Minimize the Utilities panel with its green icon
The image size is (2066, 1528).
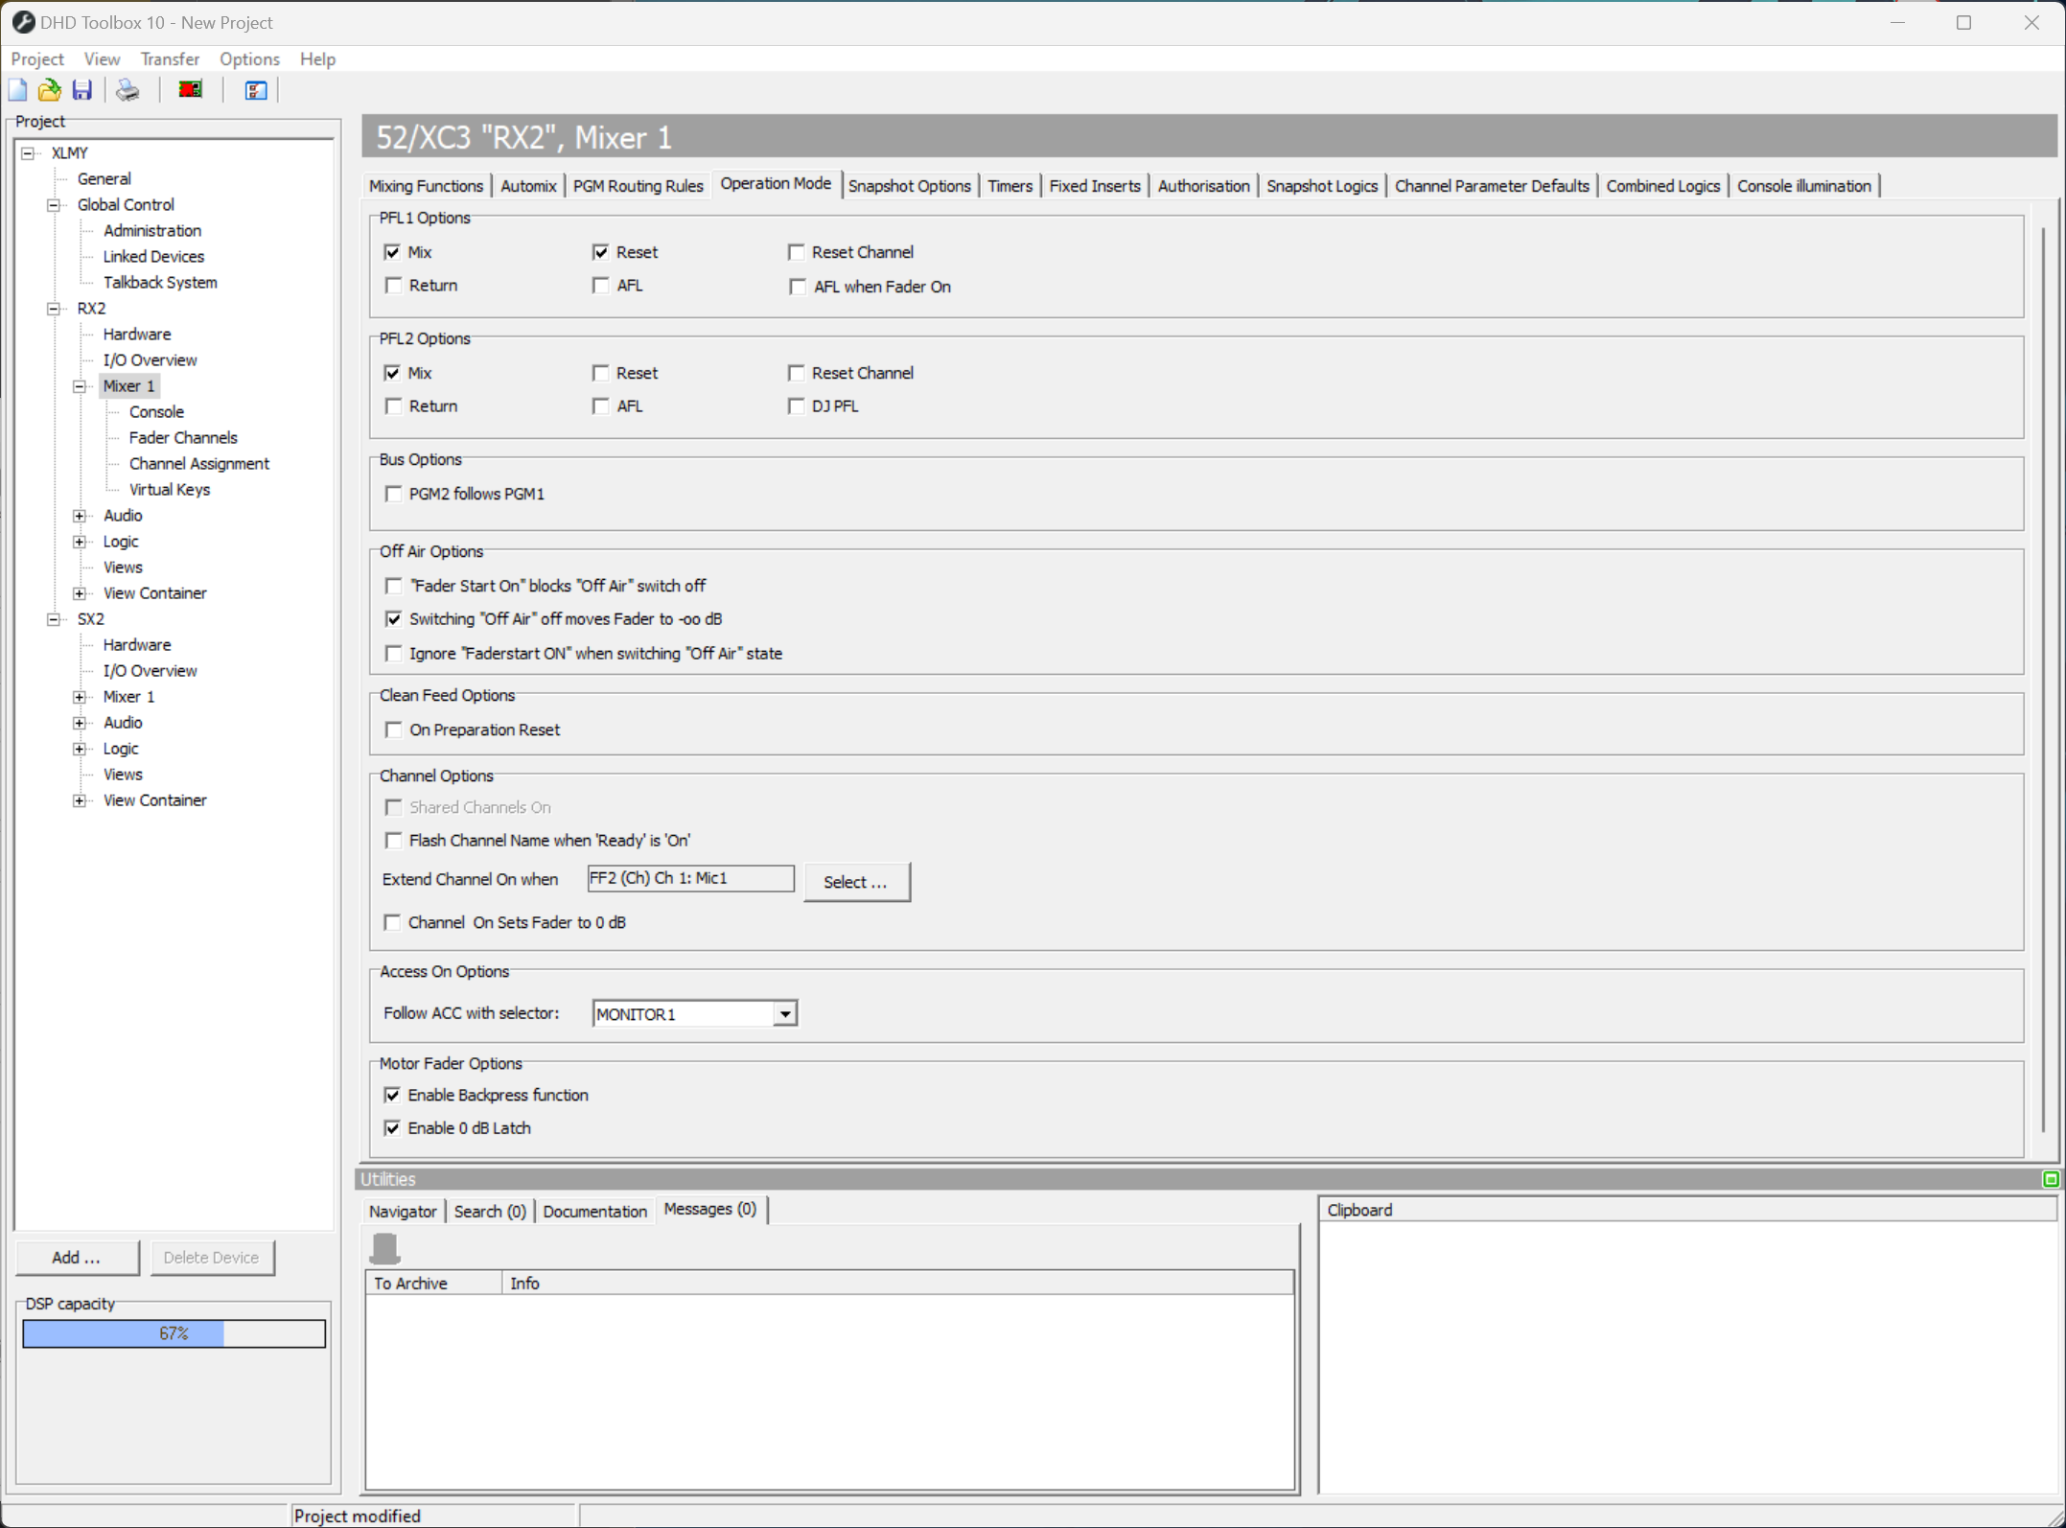[2050, 1178]
